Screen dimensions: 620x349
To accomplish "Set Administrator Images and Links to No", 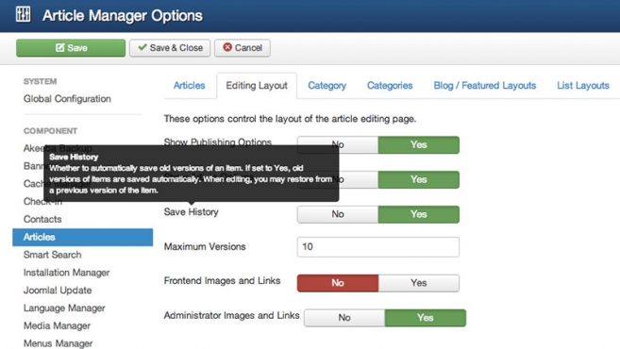I will point(344,318).
